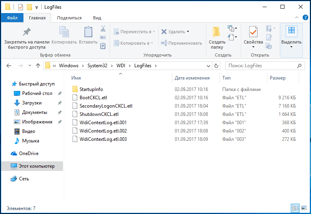The height and width of the screenshot is (214, 311).
Task: Select the ShutdownCKCL.etl file
Action: point(99,114)
